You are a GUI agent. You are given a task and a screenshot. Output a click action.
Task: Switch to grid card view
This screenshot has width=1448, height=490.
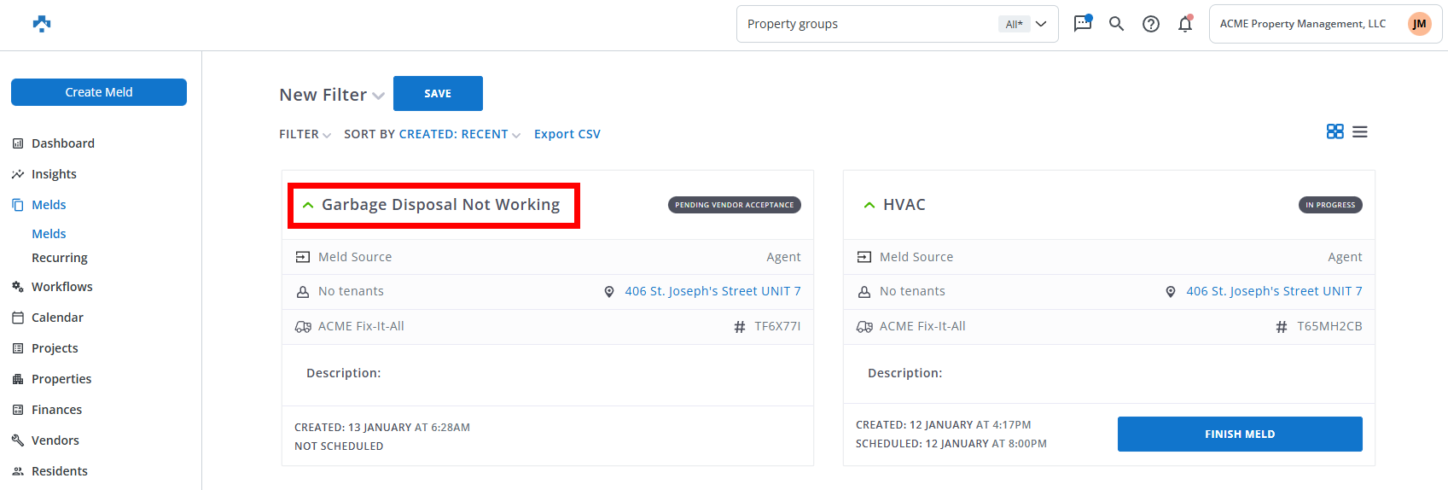(x=1335, y=131)
